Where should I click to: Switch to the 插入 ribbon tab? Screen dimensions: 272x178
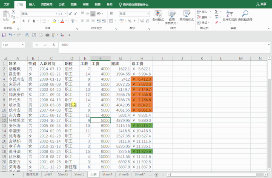[32, 4]
